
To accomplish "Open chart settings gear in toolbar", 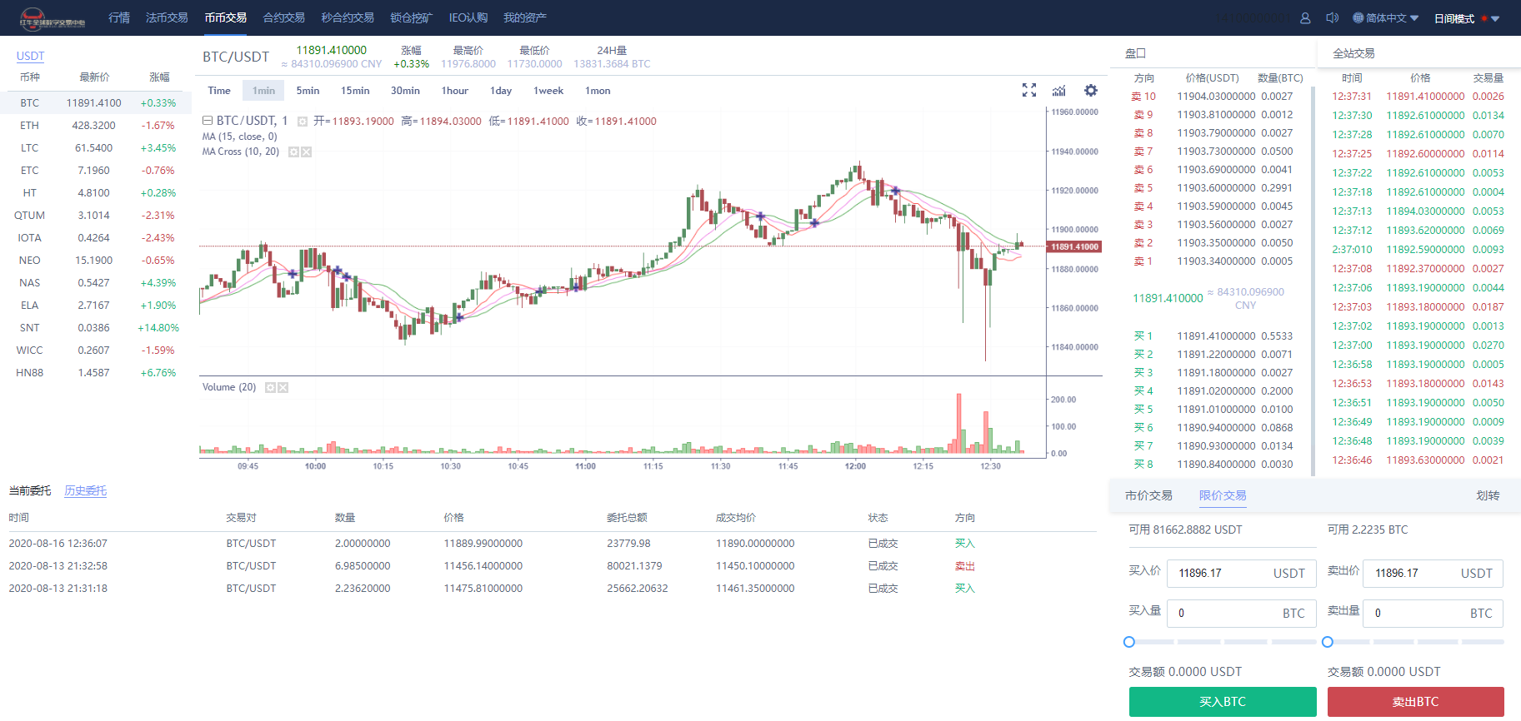I will pyautogui.click(x=1090, y=90).
